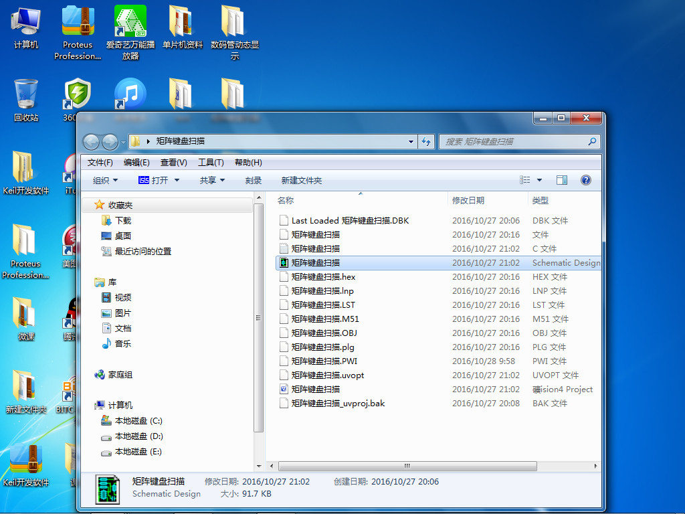Open the 文件(F) menu
Viewport: 685px width, 514px height.
[x=100, y=163]
